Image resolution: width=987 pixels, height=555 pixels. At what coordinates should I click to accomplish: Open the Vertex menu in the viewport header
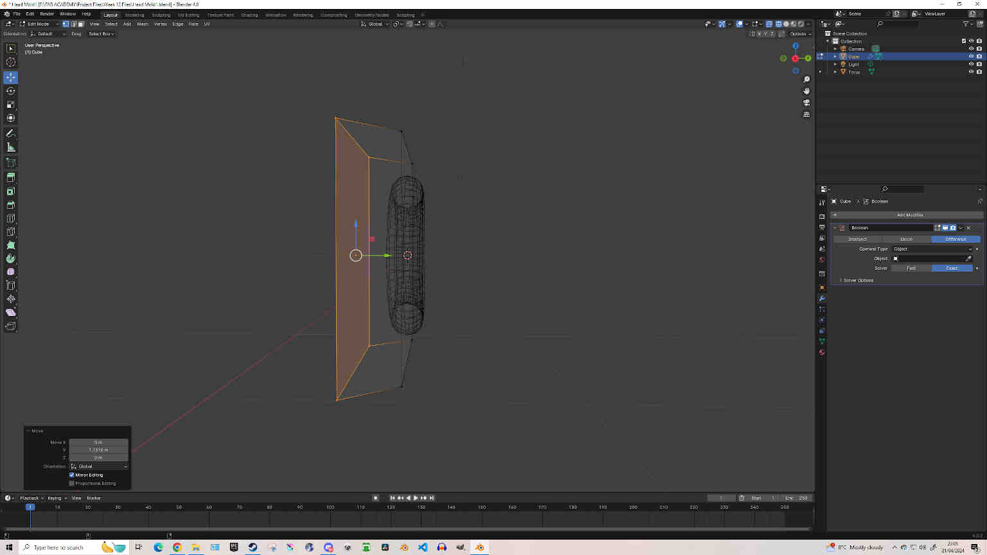[x=161, y=24]
